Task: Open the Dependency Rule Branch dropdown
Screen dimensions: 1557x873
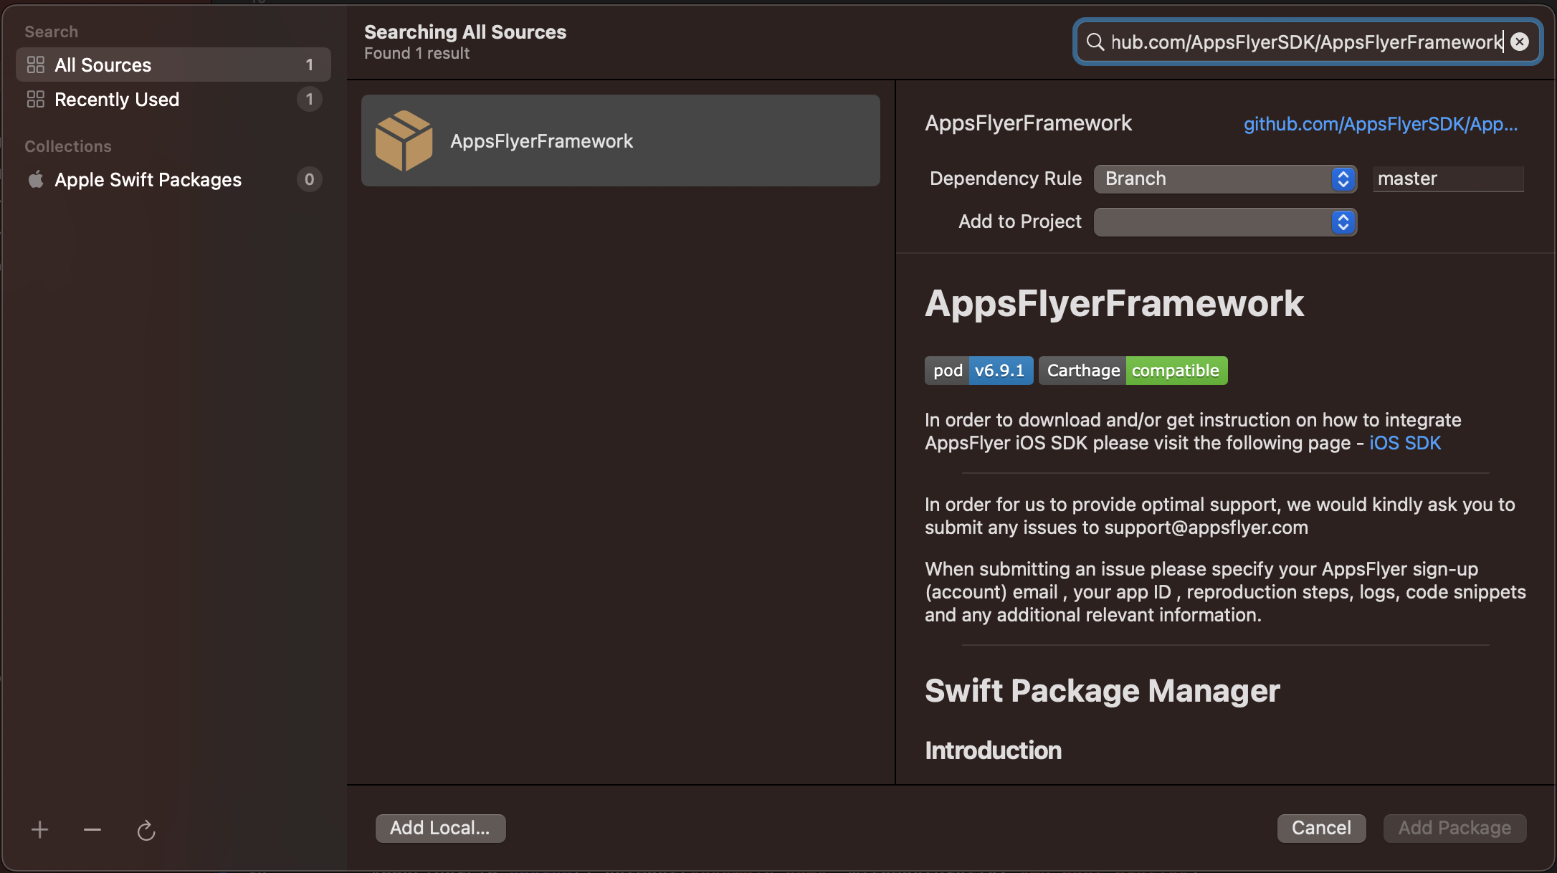Action: [x=1224, y=178]
